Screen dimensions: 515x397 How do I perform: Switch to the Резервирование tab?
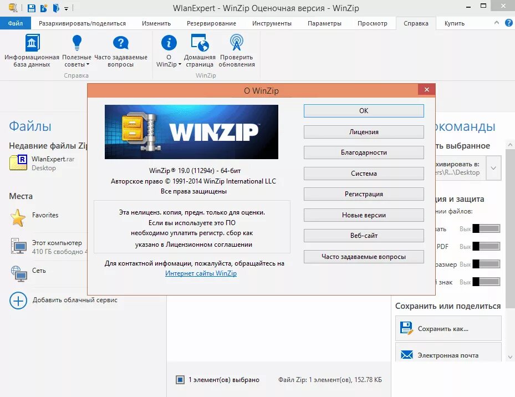pyautogui.click(x=211, y=23)
